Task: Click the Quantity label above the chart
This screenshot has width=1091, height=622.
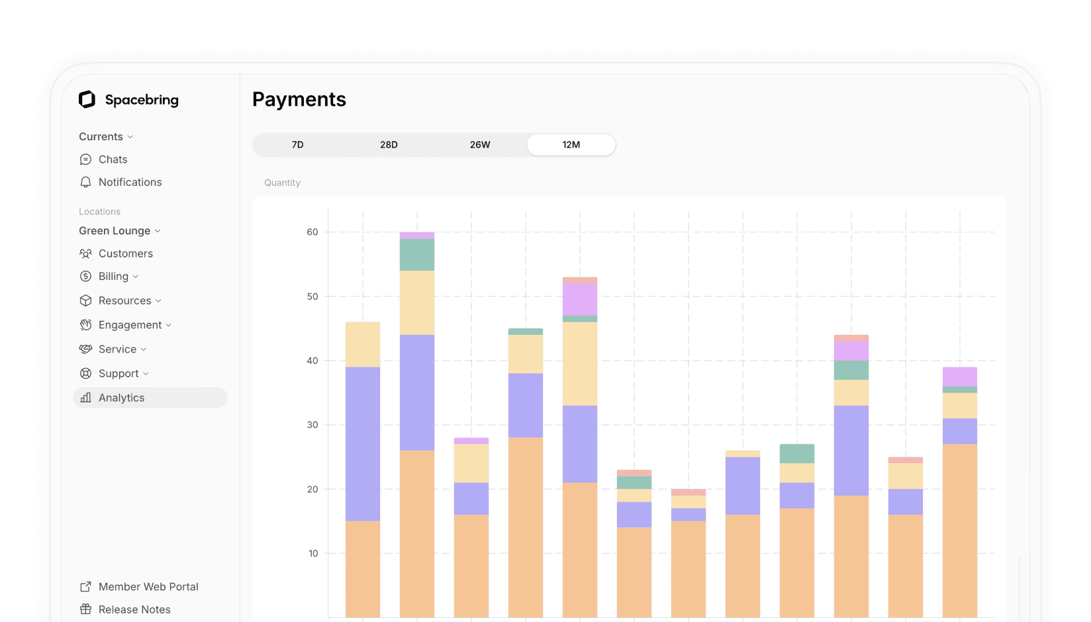Action: pyautogui.click(x=282, y=183)
